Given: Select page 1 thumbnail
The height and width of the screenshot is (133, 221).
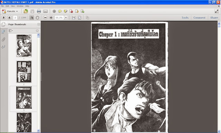Looking at the screenshot, I should (x=24, y=46).
